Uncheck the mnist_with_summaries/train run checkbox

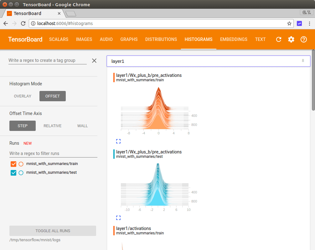[13, 164]
